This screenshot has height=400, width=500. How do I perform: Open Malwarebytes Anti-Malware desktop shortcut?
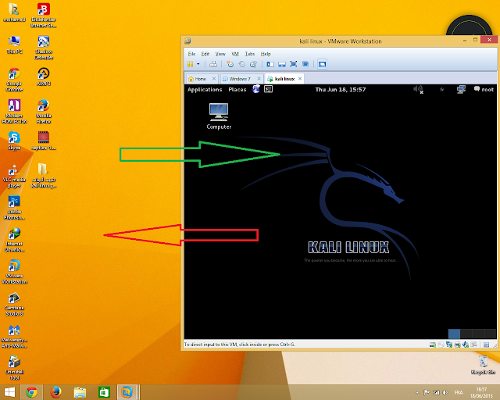click(14, 336)
